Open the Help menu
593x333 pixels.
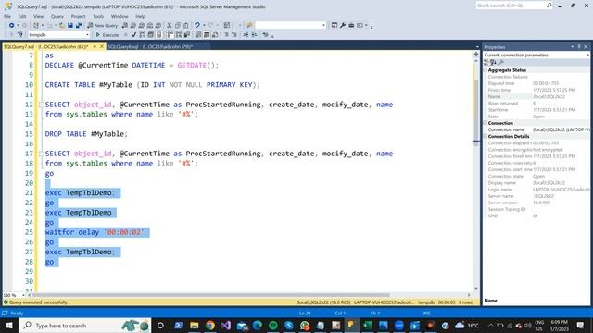pyautogui.click(x=140, y=17)
